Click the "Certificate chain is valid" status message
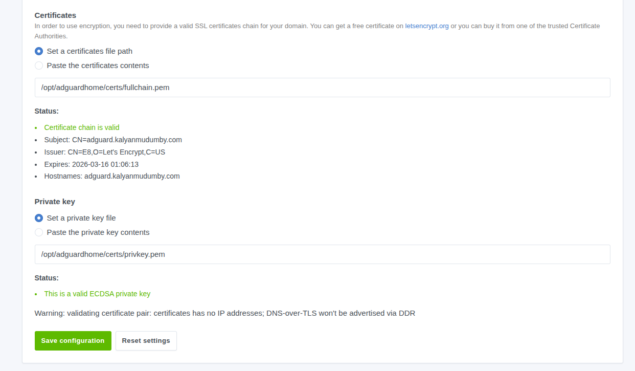635x371 pixels. pyautogui.click(x=82, y=127)
